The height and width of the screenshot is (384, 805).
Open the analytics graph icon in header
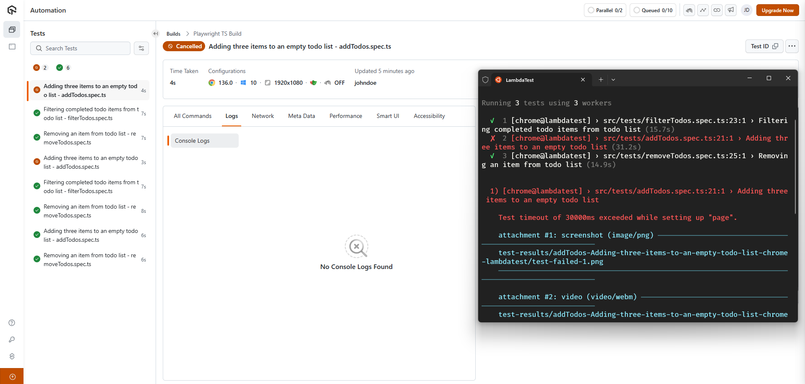pos(703,10)
